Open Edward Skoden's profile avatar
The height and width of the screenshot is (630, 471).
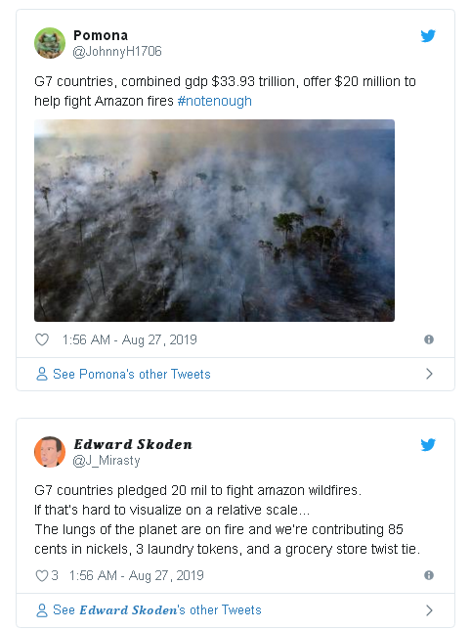(x=50, y=452)
